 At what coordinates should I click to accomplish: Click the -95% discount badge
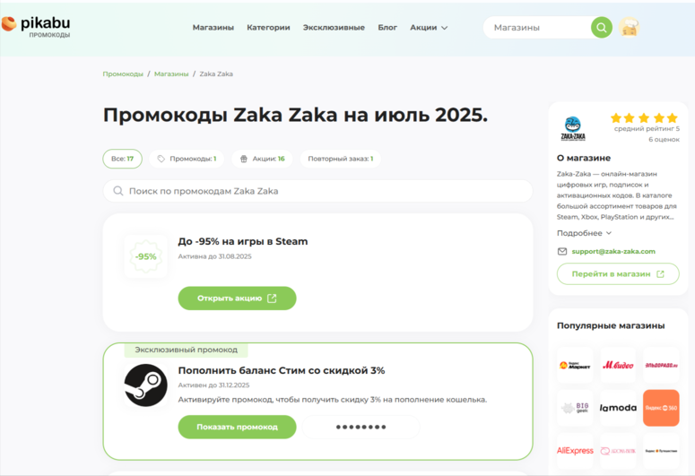146,256
